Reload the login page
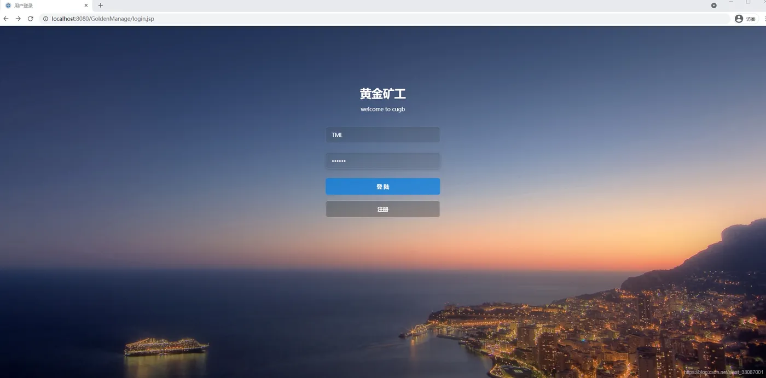Image resolution: width=766 pixels, height=378 pixels. coord(31,19)
